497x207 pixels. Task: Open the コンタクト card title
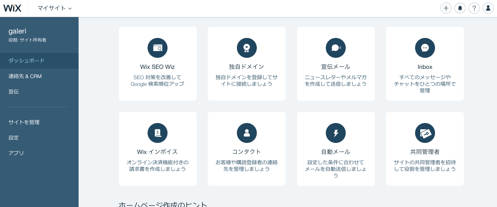click(247, 152)
